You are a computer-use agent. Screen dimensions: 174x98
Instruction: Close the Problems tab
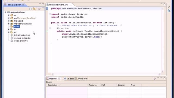point(59,78)
